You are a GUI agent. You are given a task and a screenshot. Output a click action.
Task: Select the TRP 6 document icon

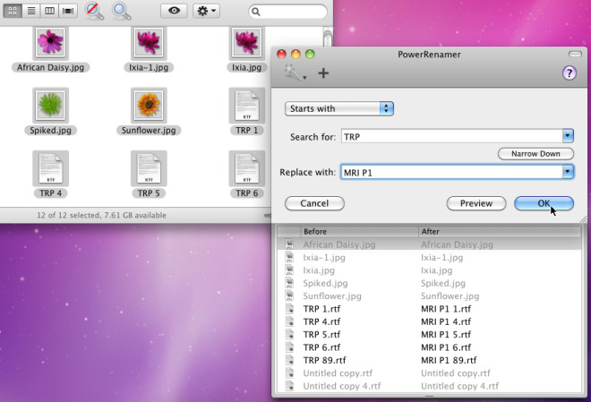tap(247, 168)
